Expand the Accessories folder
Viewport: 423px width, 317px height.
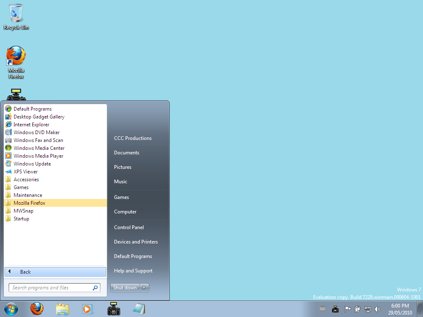tap(55, 179)
